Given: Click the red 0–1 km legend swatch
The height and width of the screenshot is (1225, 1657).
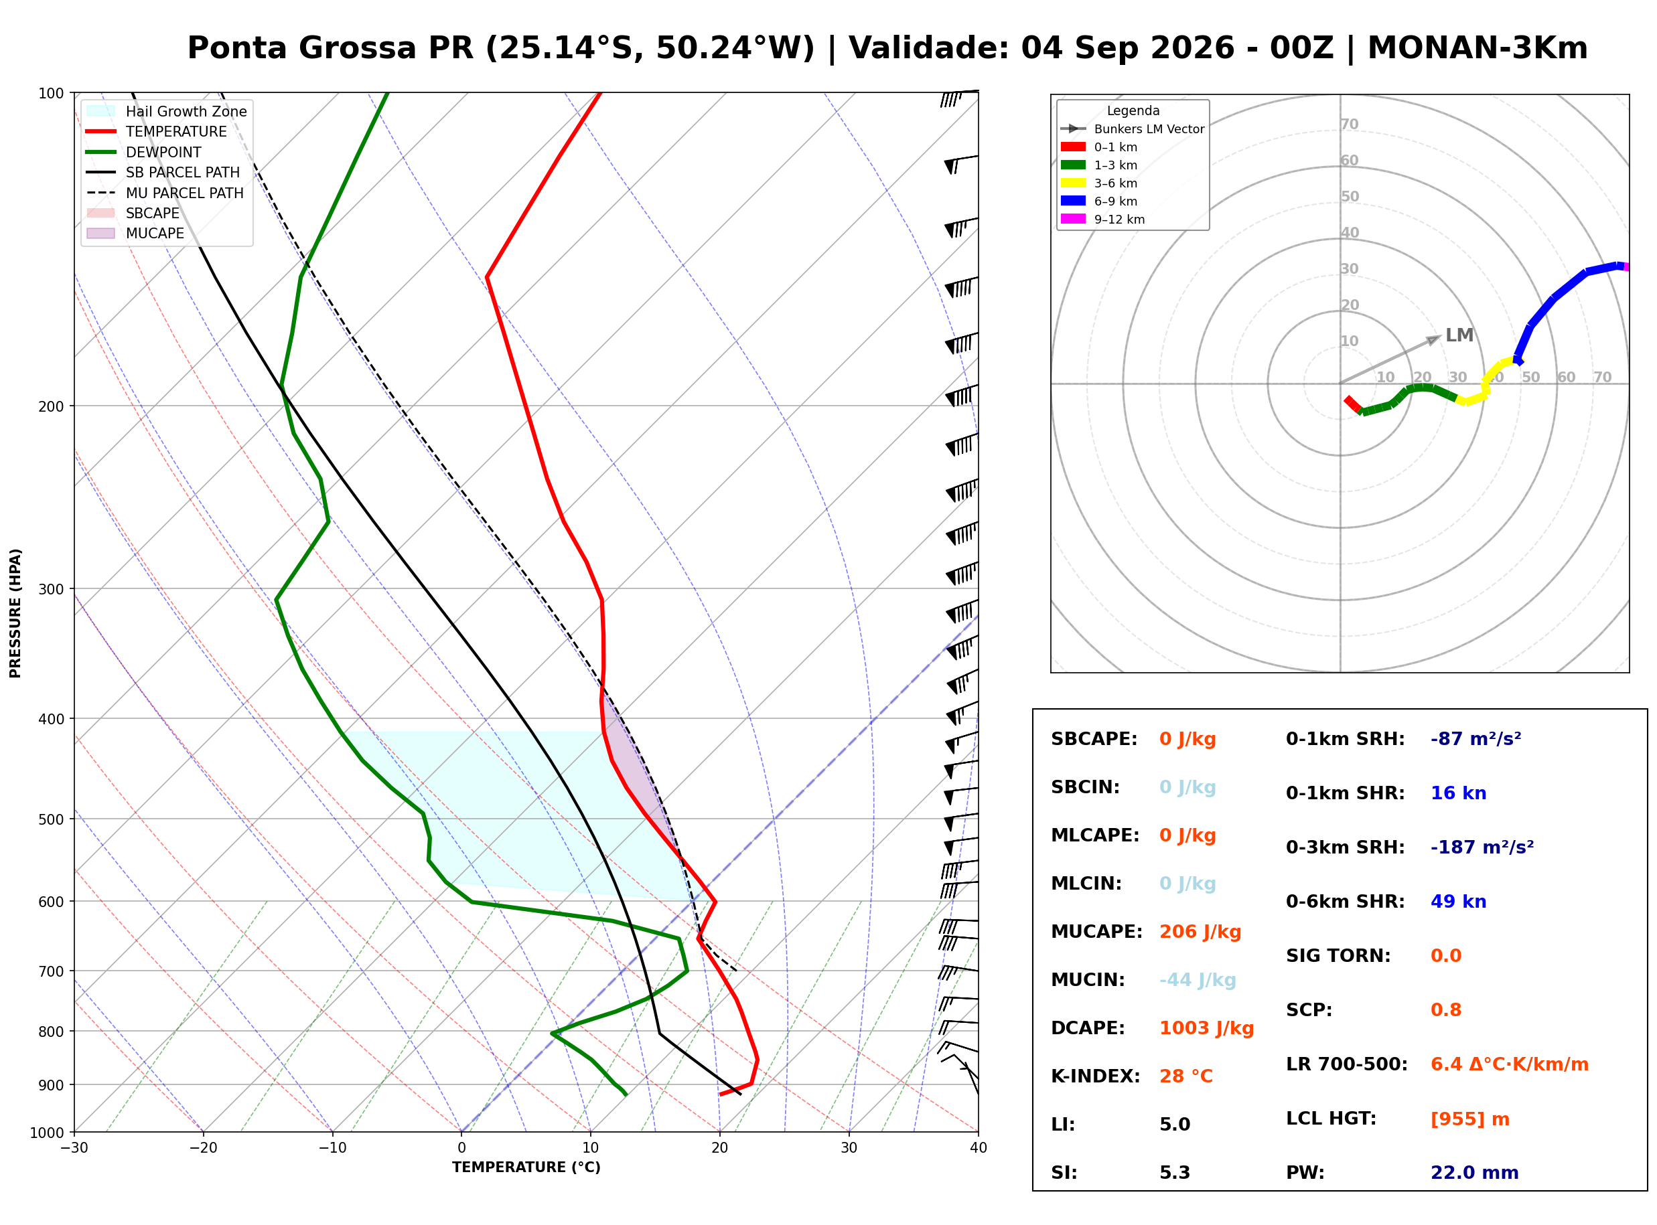Looking at the screenshot, I should pos(1072,147).
